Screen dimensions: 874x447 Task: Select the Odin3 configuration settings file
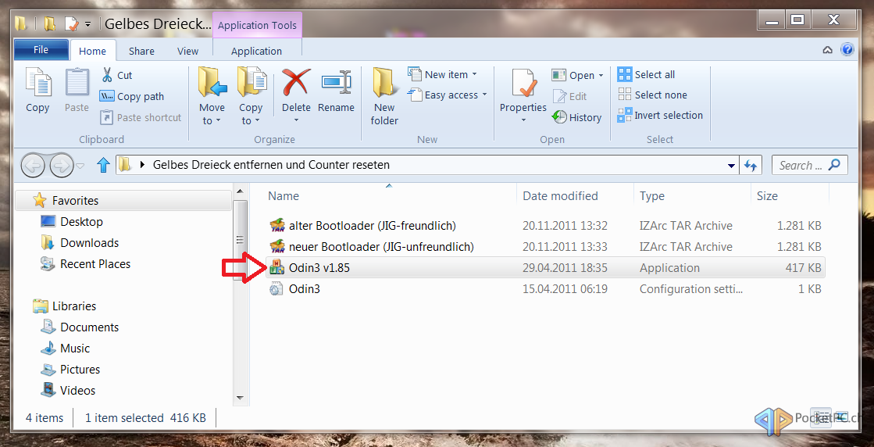[545, 288]
